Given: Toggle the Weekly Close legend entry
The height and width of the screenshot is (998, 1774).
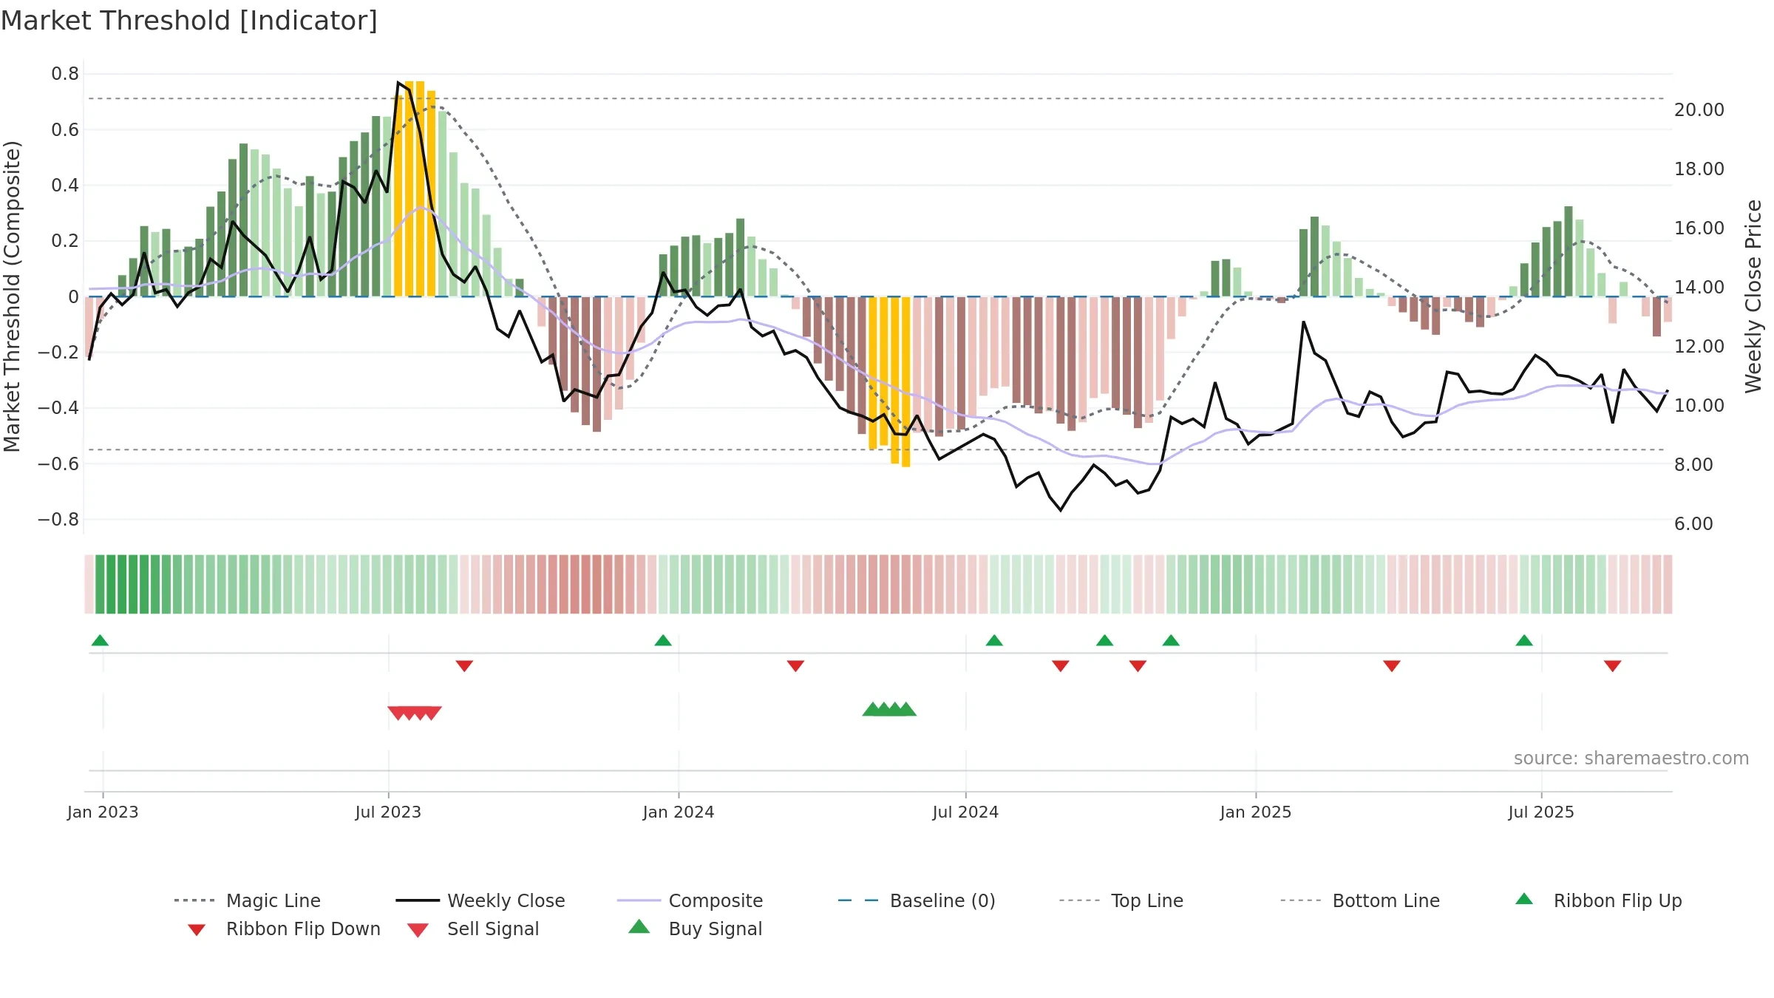Looking at the screenshot, I should (x=480, y=900).
